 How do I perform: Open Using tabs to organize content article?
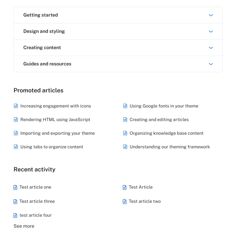point(52,147)
